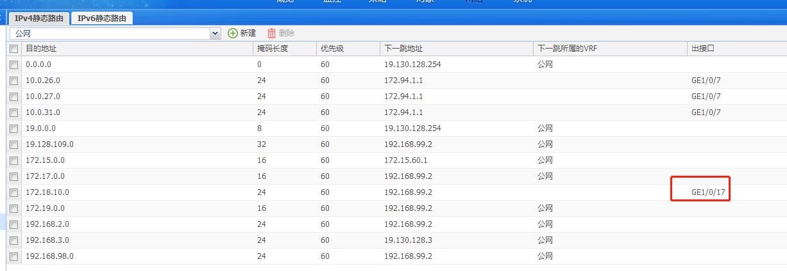The width and height of the screenshot is (787, 271).
Task: Select destination address 10.0.31.0
Action: coord(43,112)
